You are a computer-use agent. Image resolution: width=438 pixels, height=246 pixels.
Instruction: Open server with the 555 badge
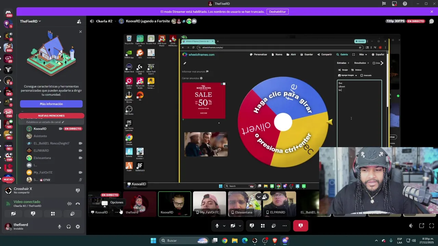[x=9, y=47]
